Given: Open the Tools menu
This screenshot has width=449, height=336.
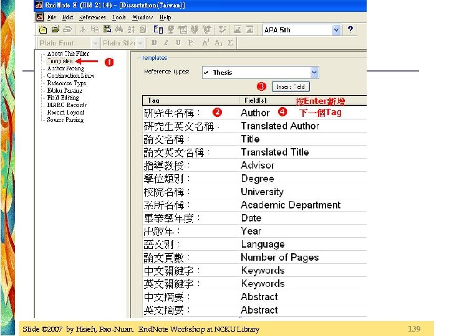Looking at the screenshot, I should 119,17.
